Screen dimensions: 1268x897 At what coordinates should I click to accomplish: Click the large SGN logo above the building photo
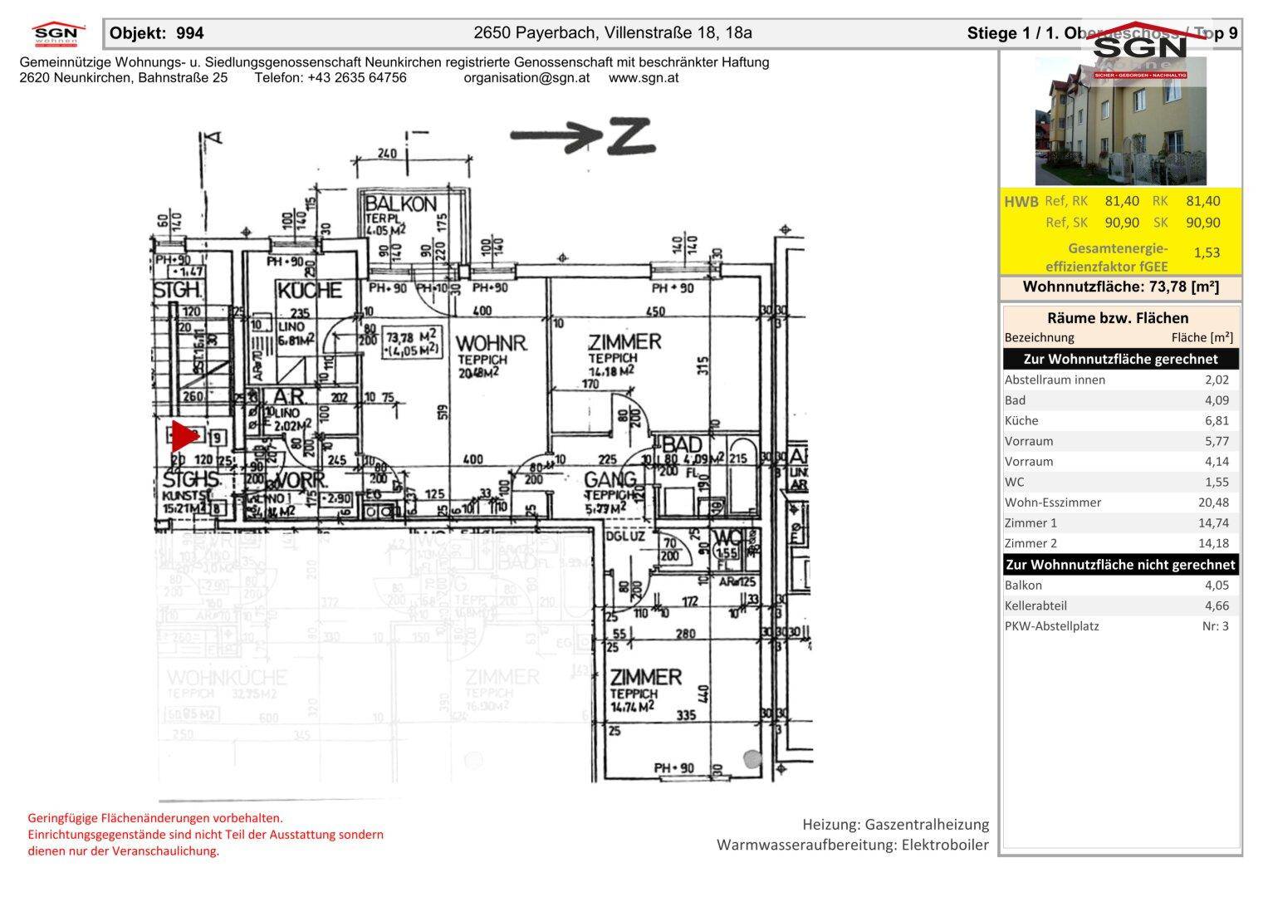tap(1139, 51)
